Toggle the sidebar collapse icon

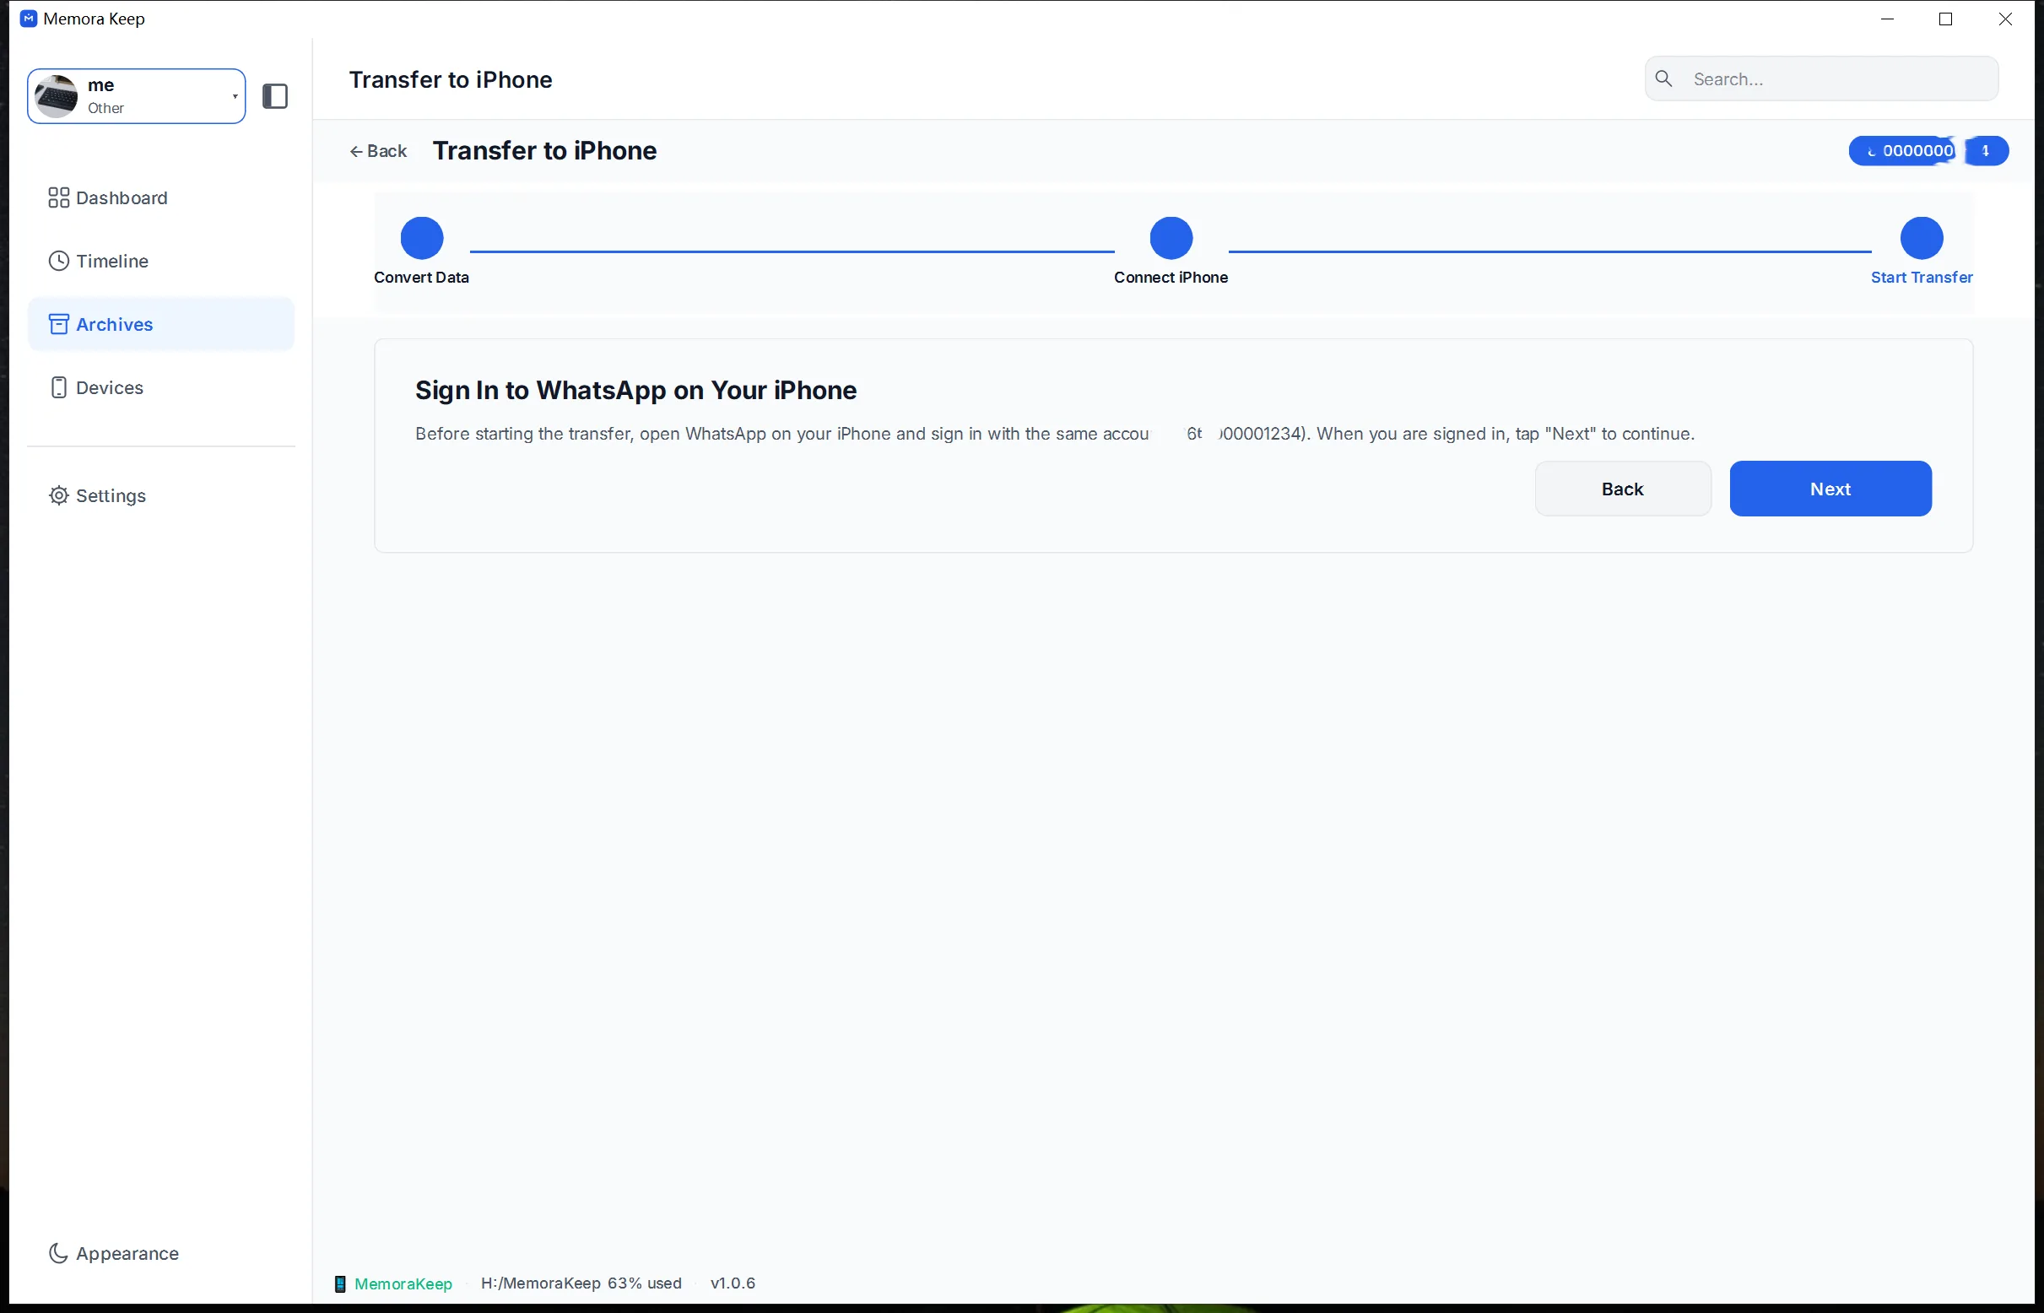(x=274, y=96)
